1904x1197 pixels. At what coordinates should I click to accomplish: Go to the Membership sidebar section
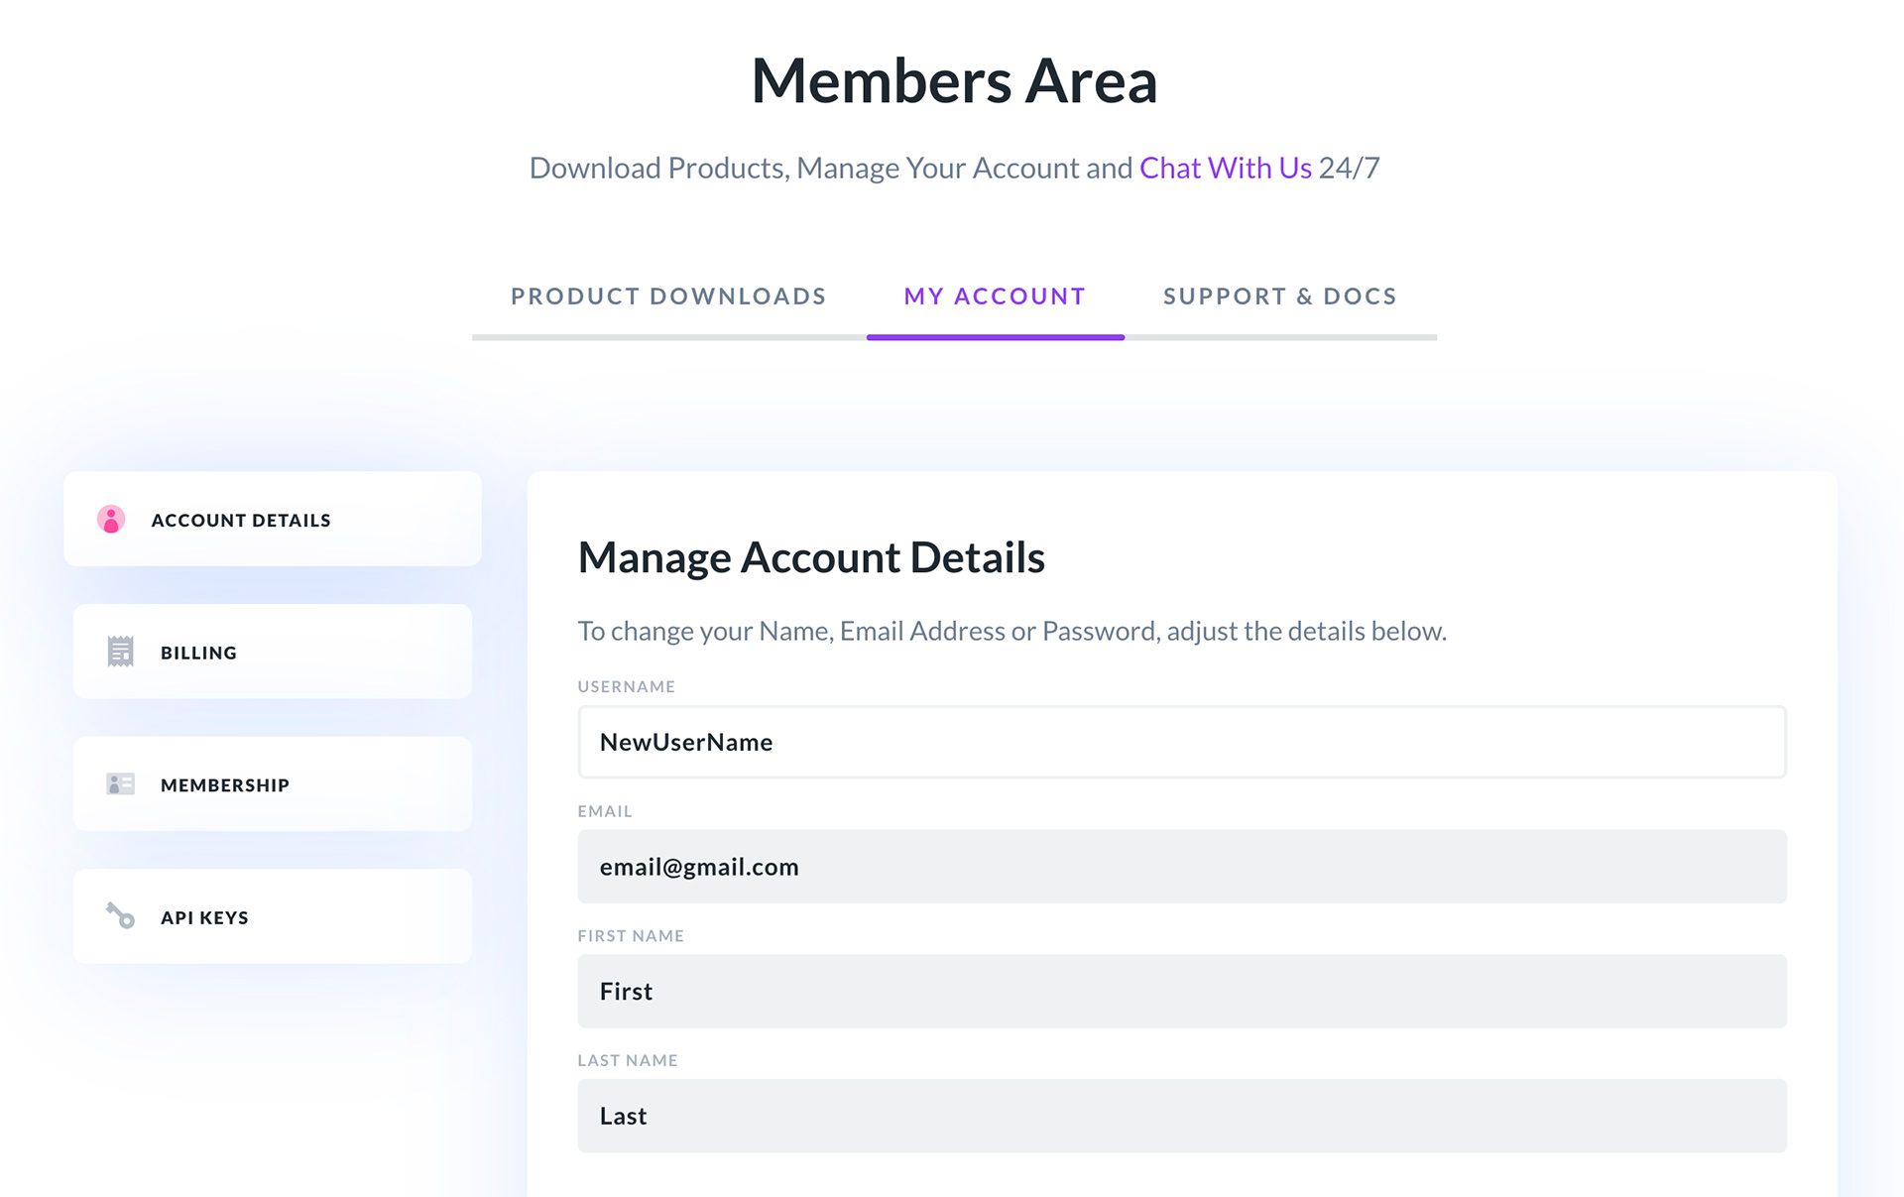(225, 785)
